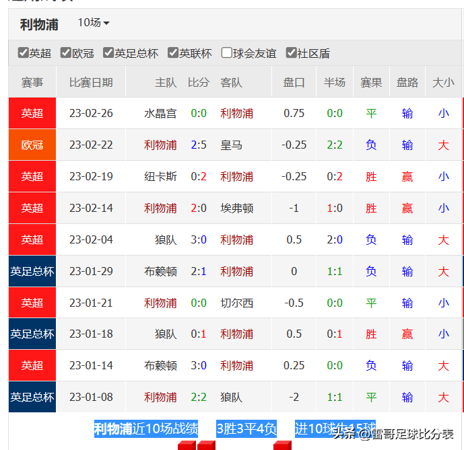Open 切尔西 team in 23-01-21 row

237,303
